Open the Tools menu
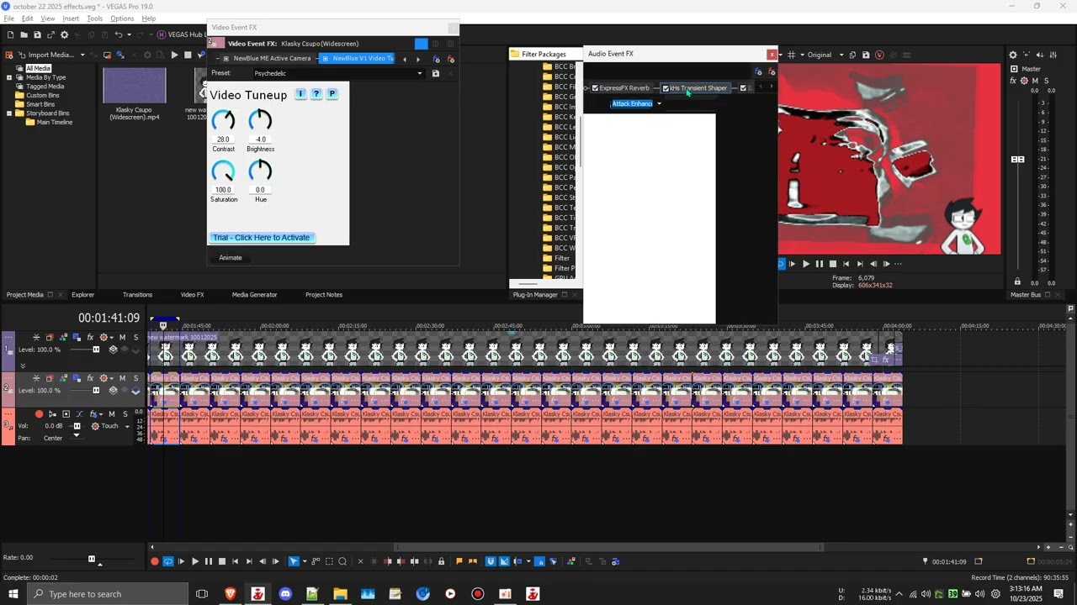The height and width of the screenshot is (605, 1077). click(x=94, y=18)
